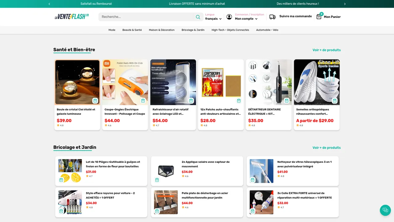Open Boule de cristal product image
394x222 pixels.
click(77, 82)
